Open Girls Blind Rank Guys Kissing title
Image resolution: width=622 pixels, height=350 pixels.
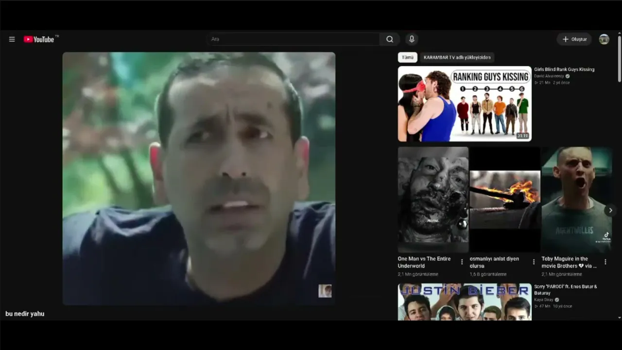[x=564, y=70]
